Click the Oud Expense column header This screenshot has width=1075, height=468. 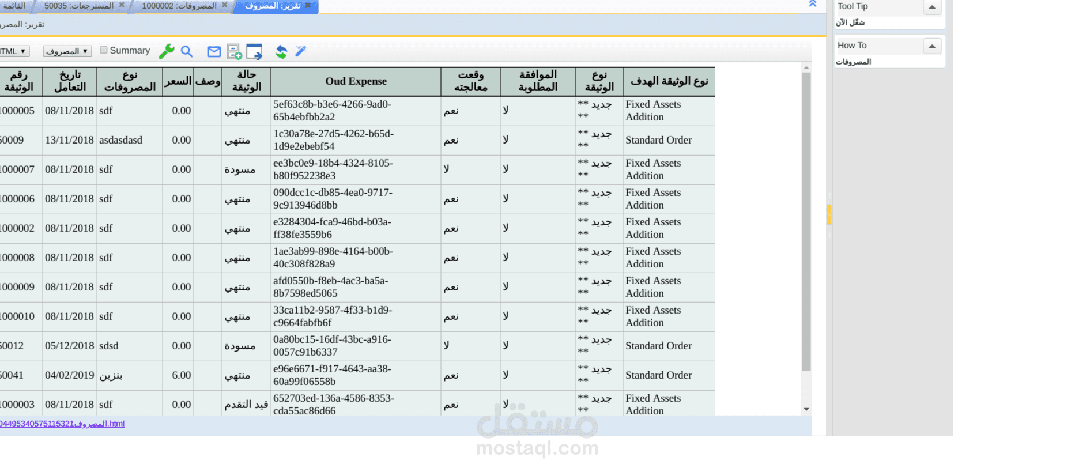pos(356,81)
